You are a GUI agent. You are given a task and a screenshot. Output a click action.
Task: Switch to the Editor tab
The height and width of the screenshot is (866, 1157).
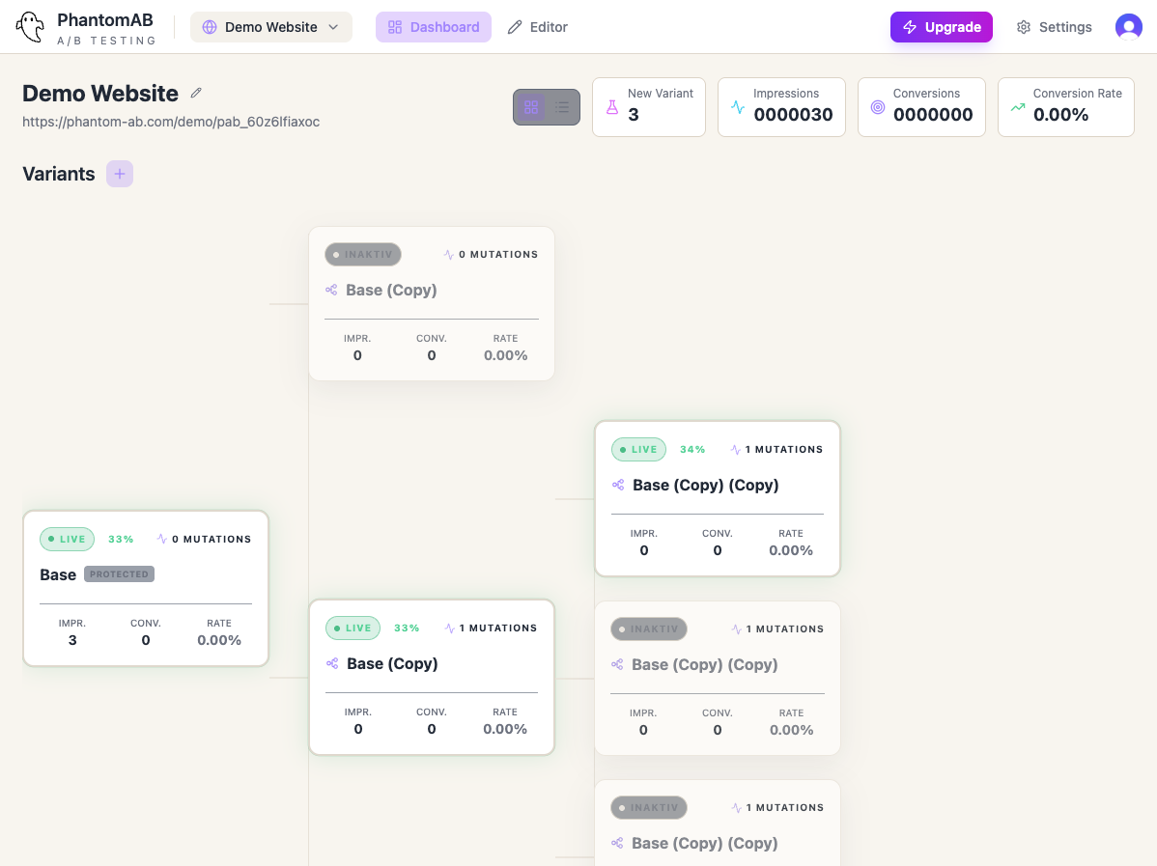point(538,27)
